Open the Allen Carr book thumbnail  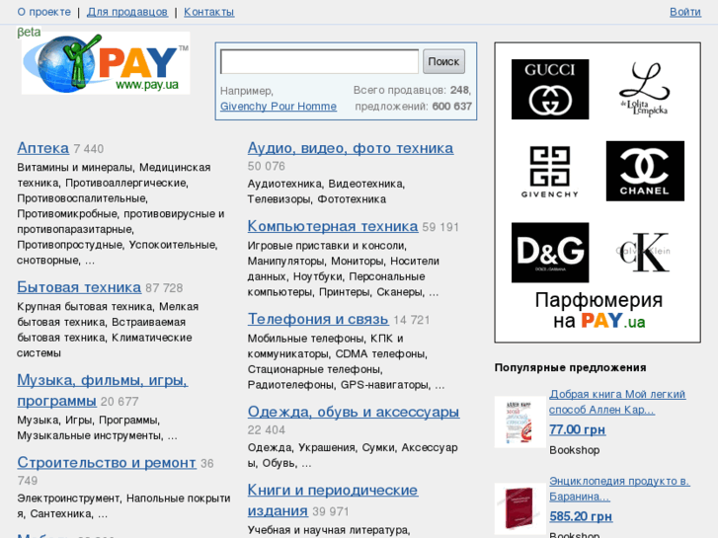[519, 423]
